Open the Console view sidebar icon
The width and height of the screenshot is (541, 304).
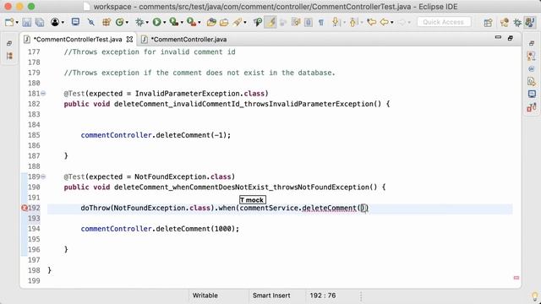532,94
